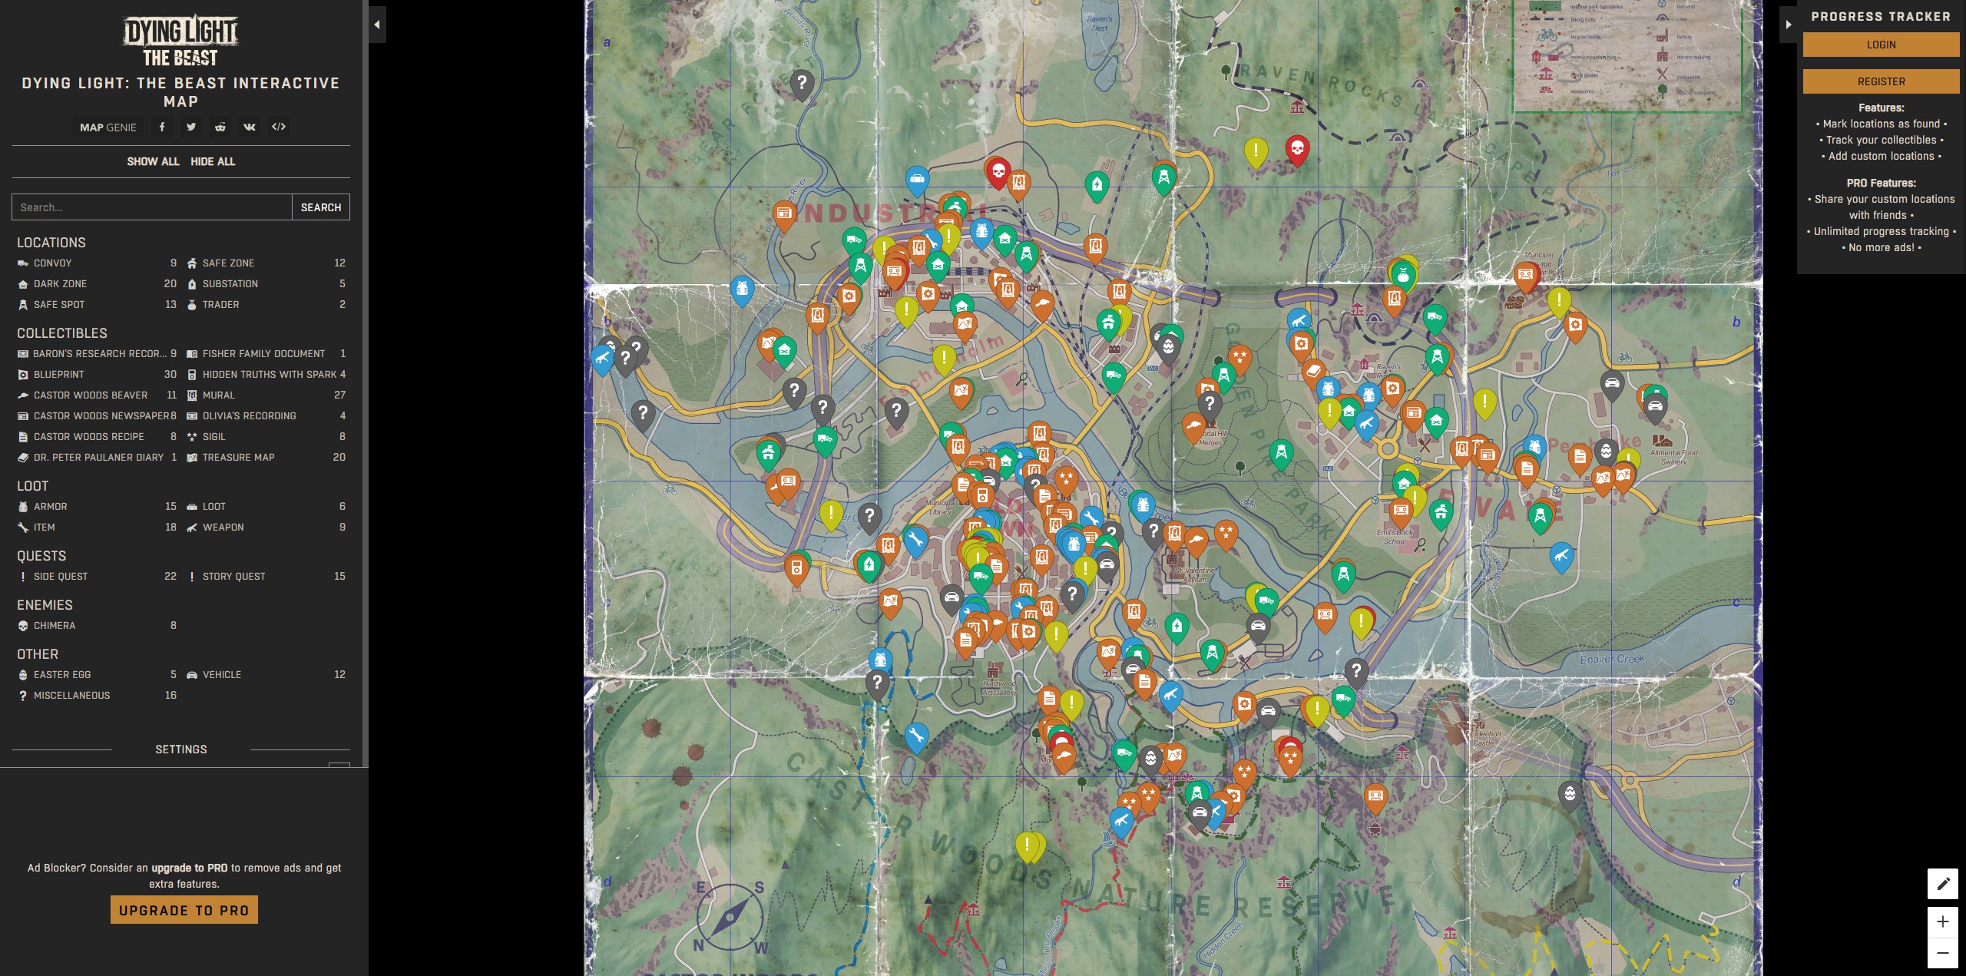Zoom in with the plus button

[x=1942, y=921]
